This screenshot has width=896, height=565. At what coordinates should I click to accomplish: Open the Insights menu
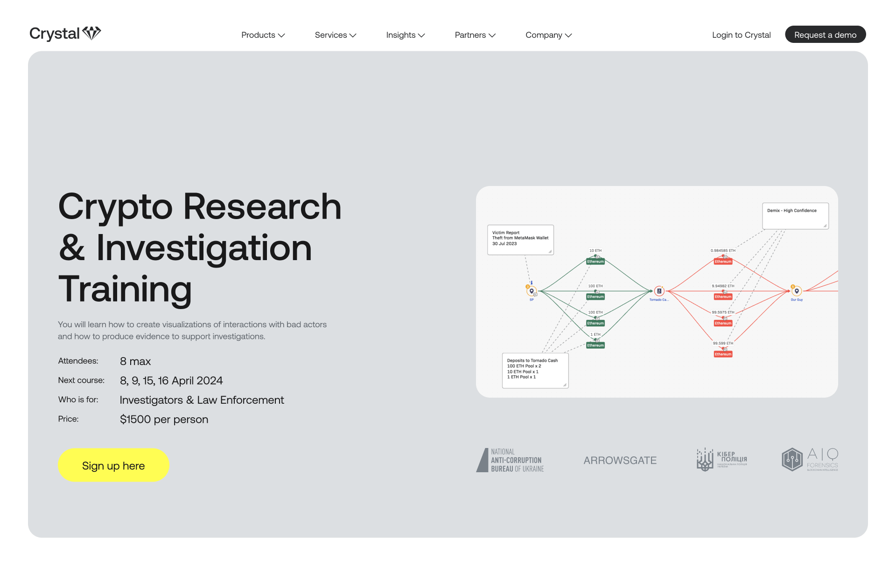[405, 34]
